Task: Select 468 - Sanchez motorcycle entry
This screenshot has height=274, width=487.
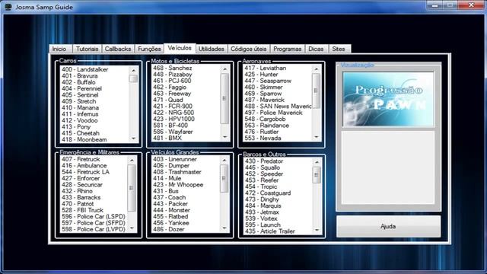Action: click(x=173, y=68)
